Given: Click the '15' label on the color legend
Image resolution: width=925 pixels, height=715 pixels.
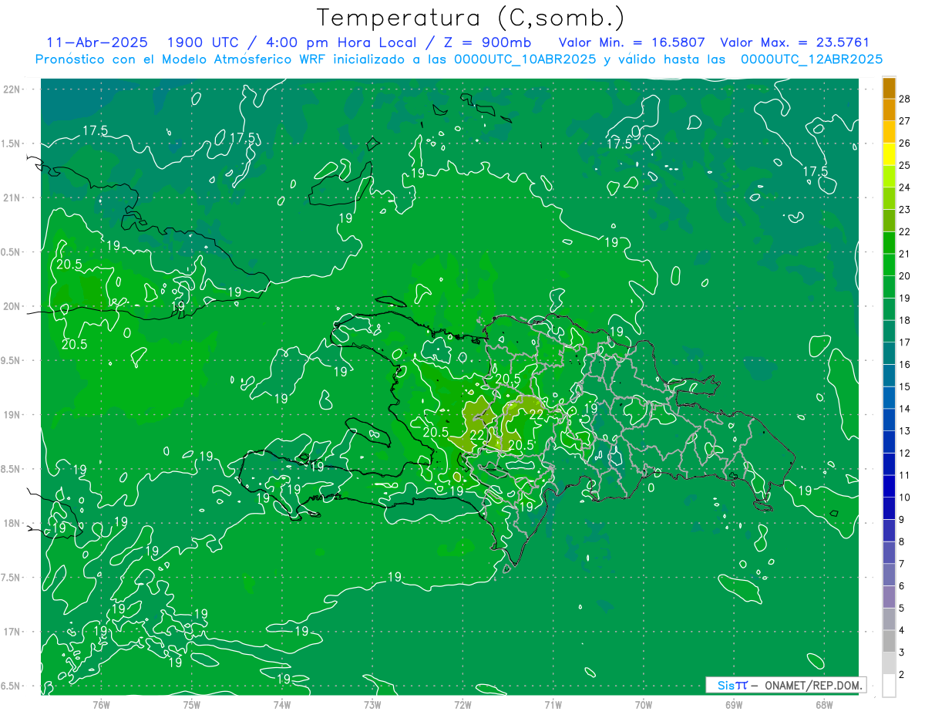Looking at the screenshot, I should [x=905, y=386].
